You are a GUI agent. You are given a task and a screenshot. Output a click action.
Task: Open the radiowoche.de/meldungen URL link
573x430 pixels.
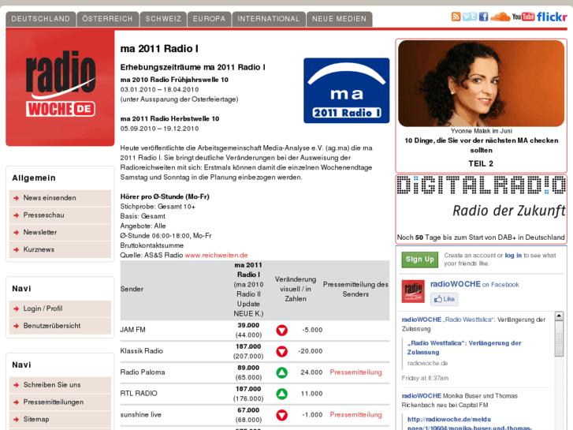point(470,424)
